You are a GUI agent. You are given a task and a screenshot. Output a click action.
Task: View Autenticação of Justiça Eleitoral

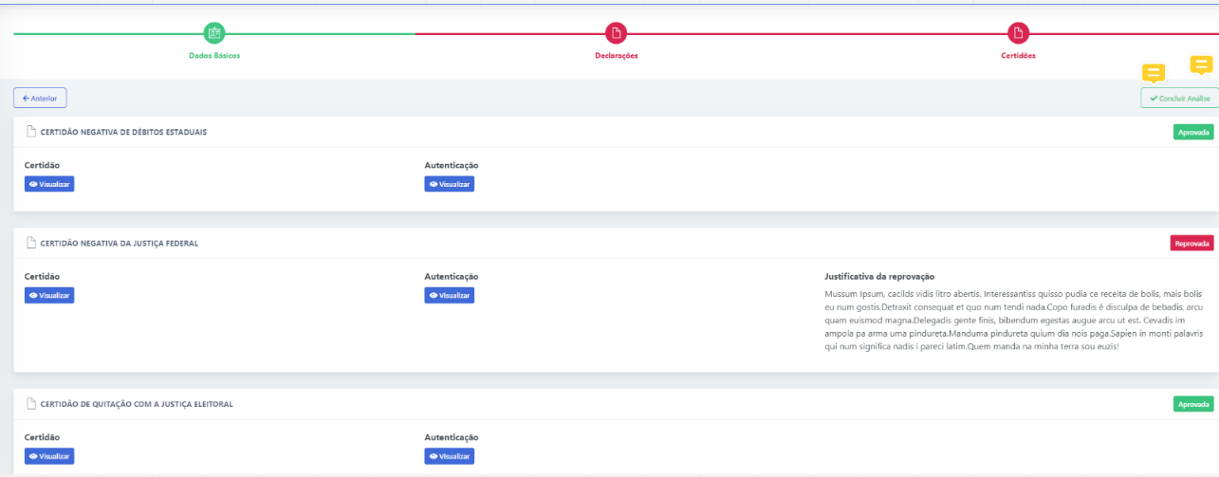(450, 456)
